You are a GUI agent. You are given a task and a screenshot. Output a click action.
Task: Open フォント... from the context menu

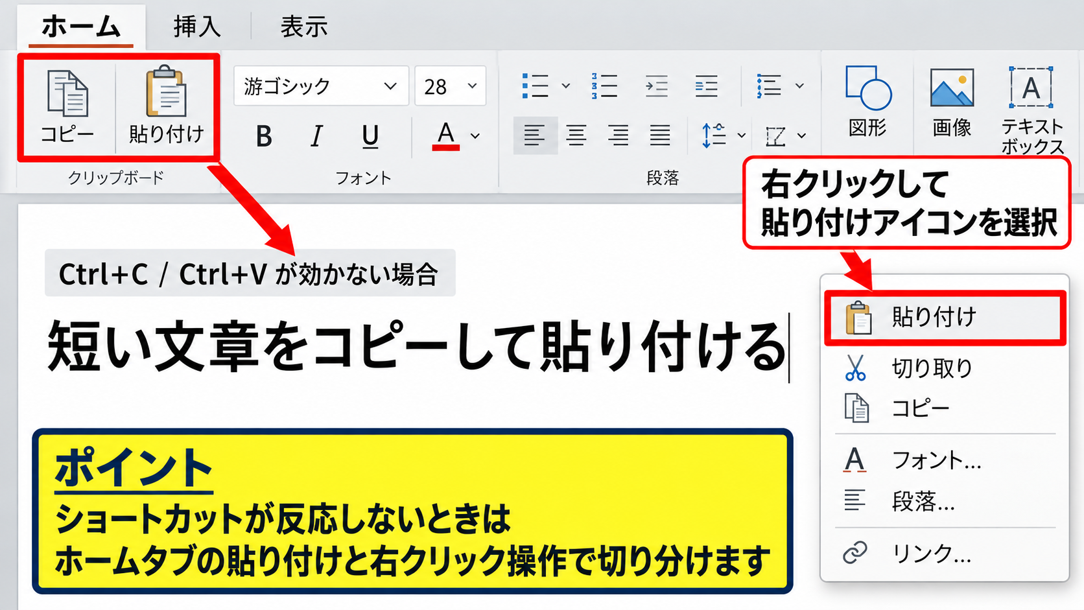tap(945, 460)
